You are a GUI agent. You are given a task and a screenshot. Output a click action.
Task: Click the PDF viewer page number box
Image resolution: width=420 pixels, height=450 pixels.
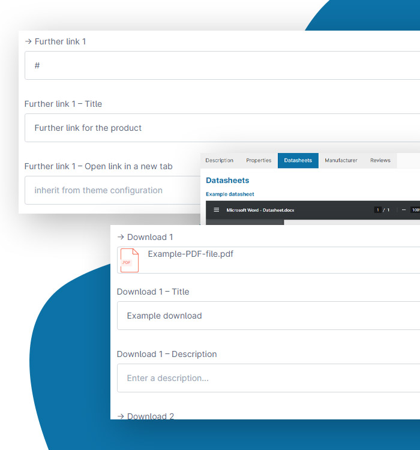[x=377, y=210]
